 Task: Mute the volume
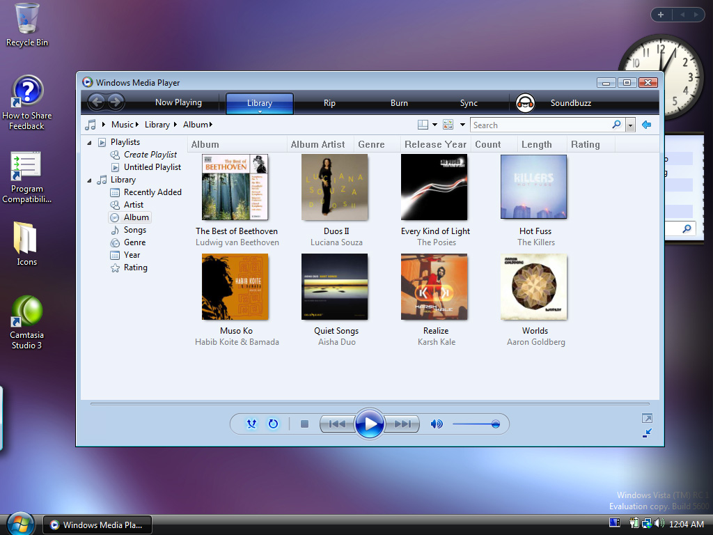pos(437,424)
